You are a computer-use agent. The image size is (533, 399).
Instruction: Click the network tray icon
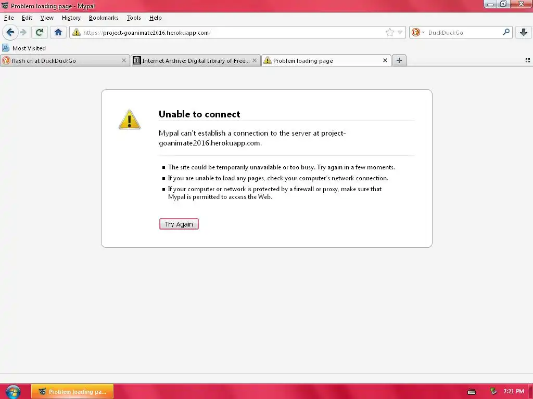(493, 392)
